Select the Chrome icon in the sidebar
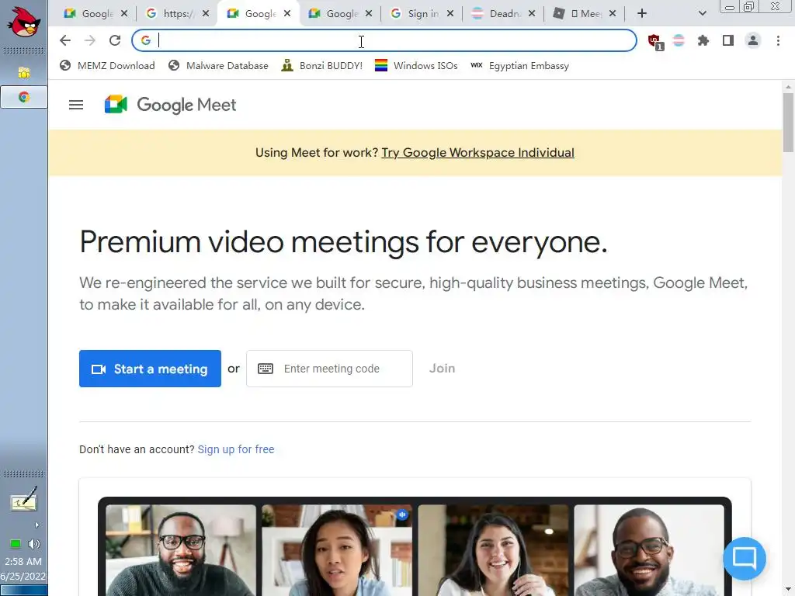This screenshot has width=795, height=596. pyautogui.click(x=24, y=97)
